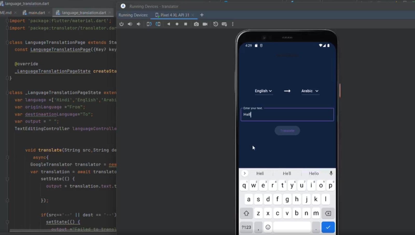Take a screenshot with the camera icon
415x235 pixels.
tap(196, 24)
